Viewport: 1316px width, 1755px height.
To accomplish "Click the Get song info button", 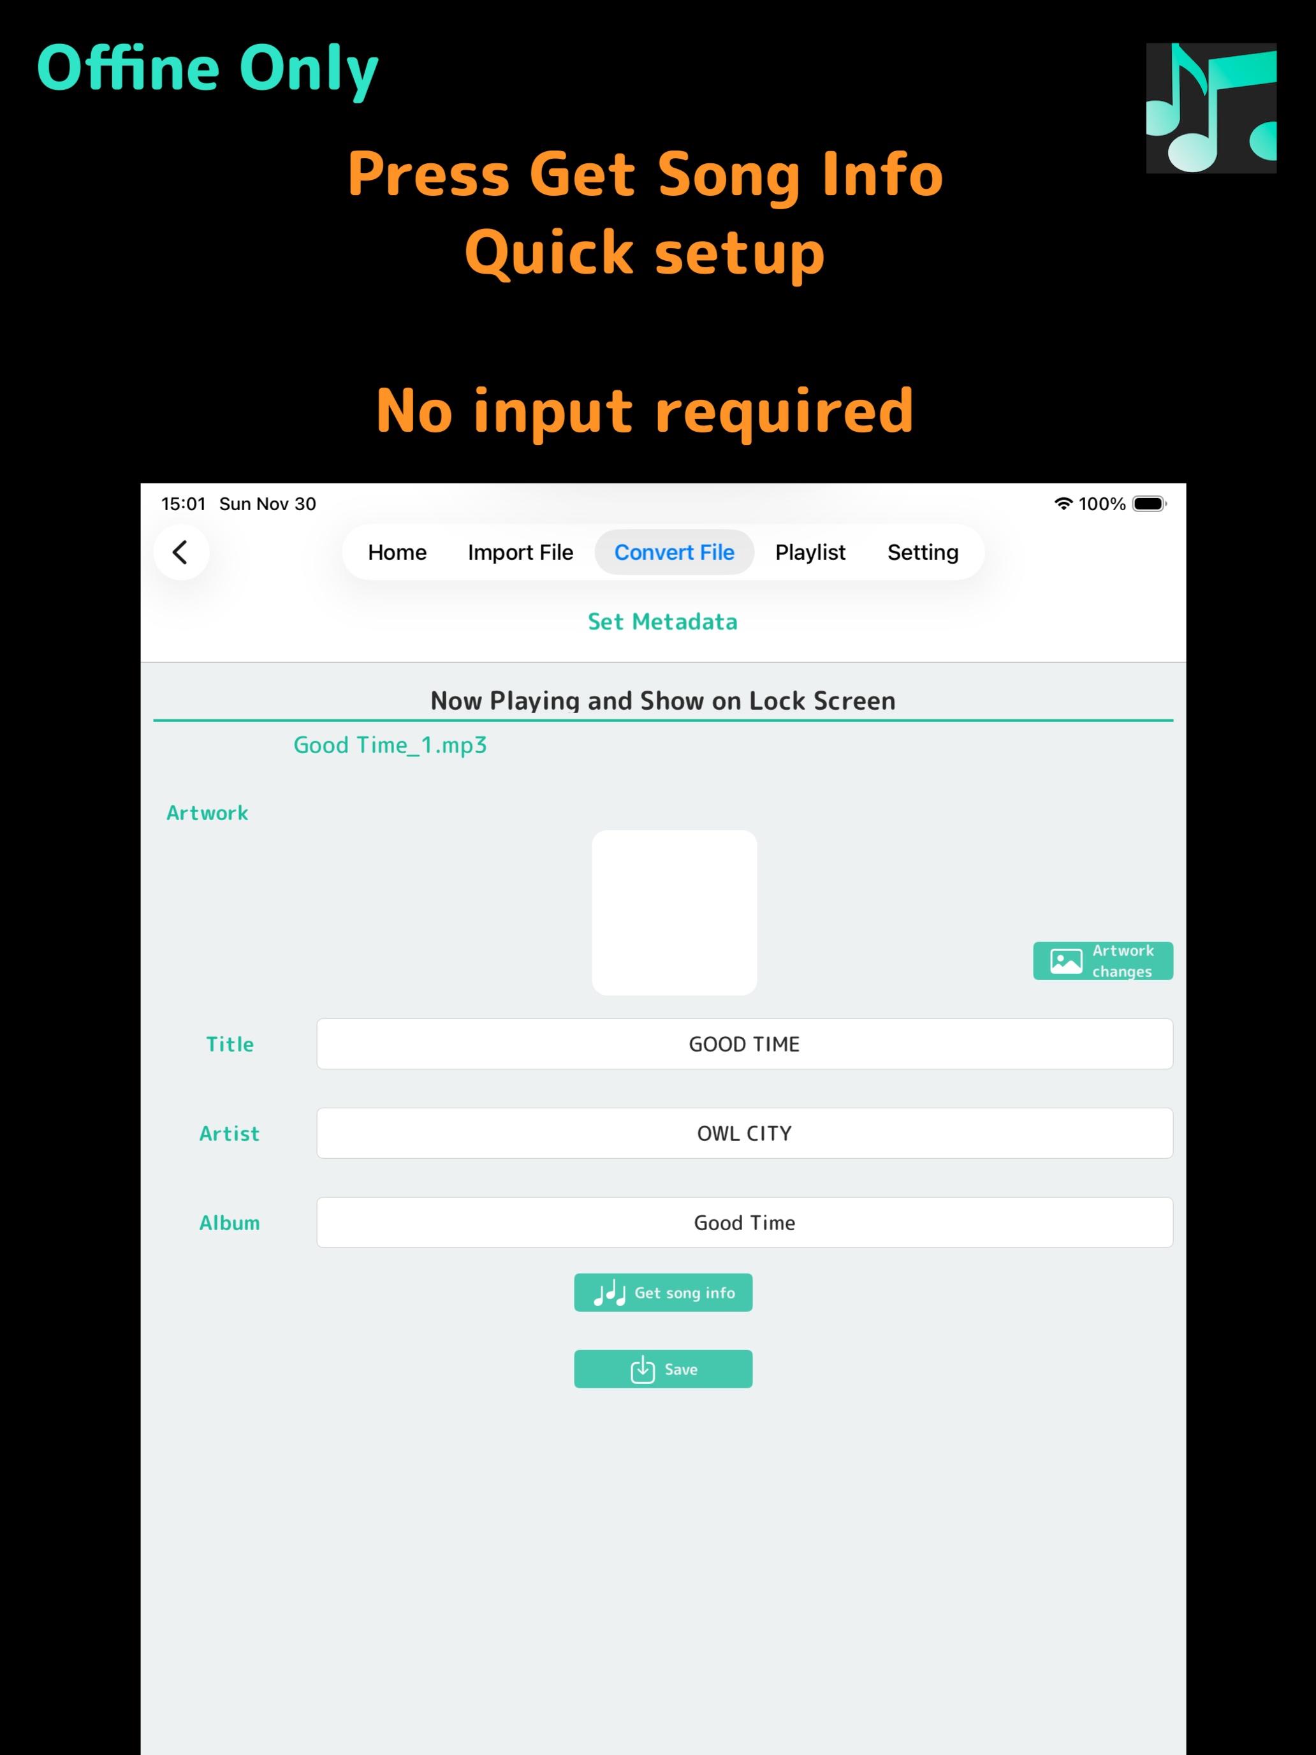I will [663, 1293].
